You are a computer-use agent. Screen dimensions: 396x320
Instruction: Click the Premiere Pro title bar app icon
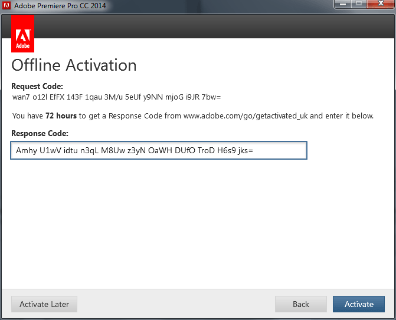coord(6,5)
